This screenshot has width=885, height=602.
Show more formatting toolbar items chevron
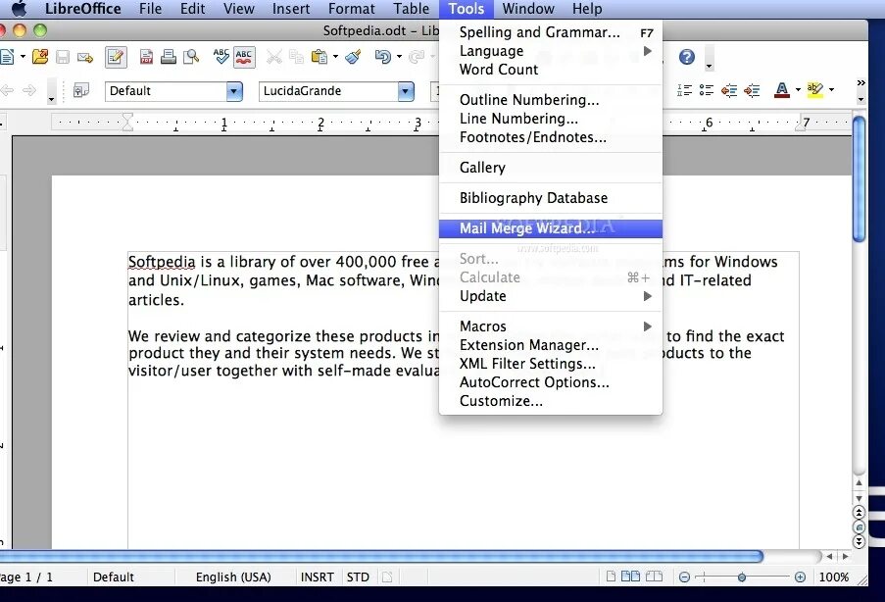(860, 83)
